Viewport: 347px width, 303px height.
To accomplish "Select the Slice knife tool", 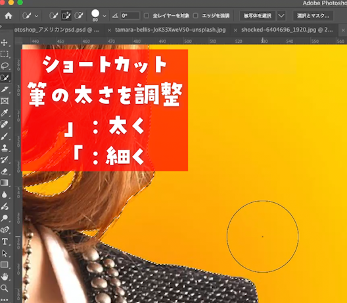I will click(5, 89).
